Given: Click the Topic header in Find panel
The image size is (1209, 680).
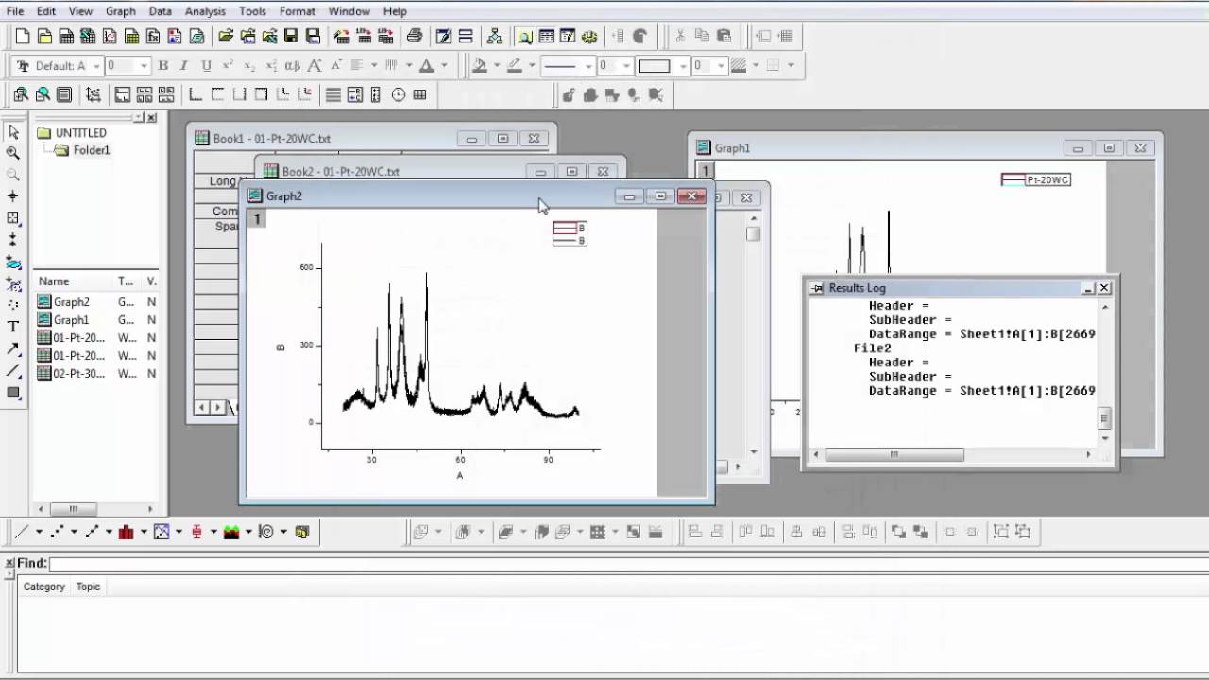Looking at the screenshot, I should coord(88,586).
